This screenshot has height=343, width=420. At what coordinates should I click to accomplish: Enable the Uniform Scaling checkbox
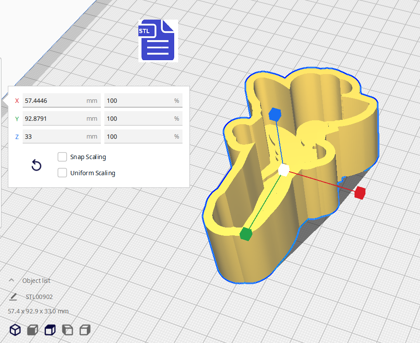pos(62,173)
